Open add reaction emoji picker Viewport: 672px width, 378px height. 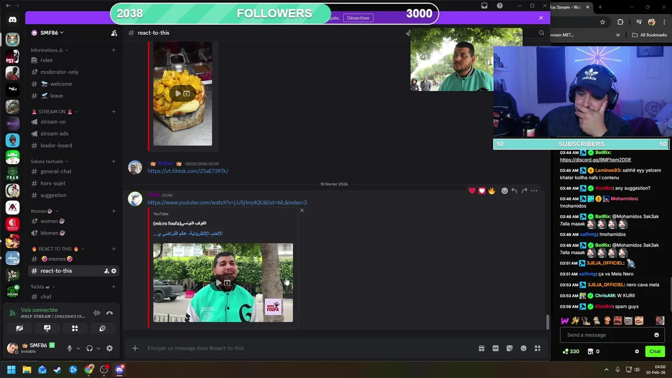click(x=505, y=191)
